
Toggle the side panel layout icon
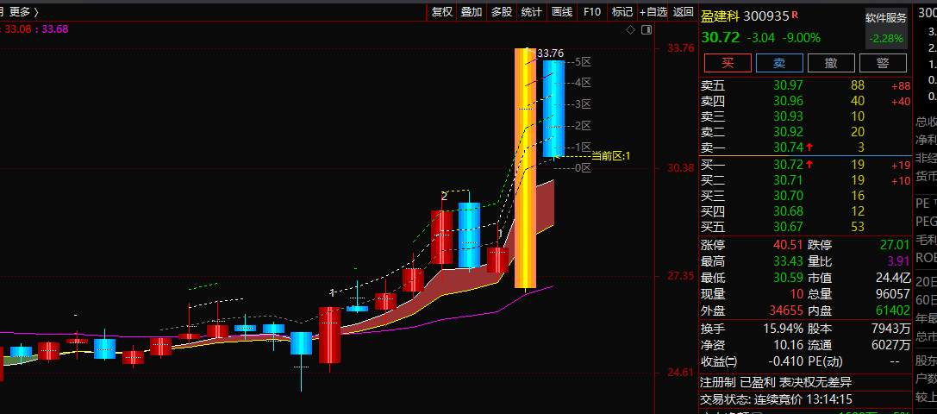pos(646,29)
